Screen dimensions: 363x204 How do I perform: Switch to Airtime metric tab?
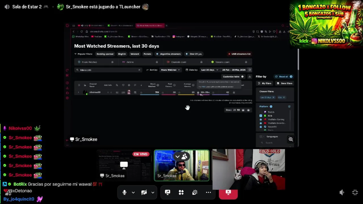pos(140,62)
